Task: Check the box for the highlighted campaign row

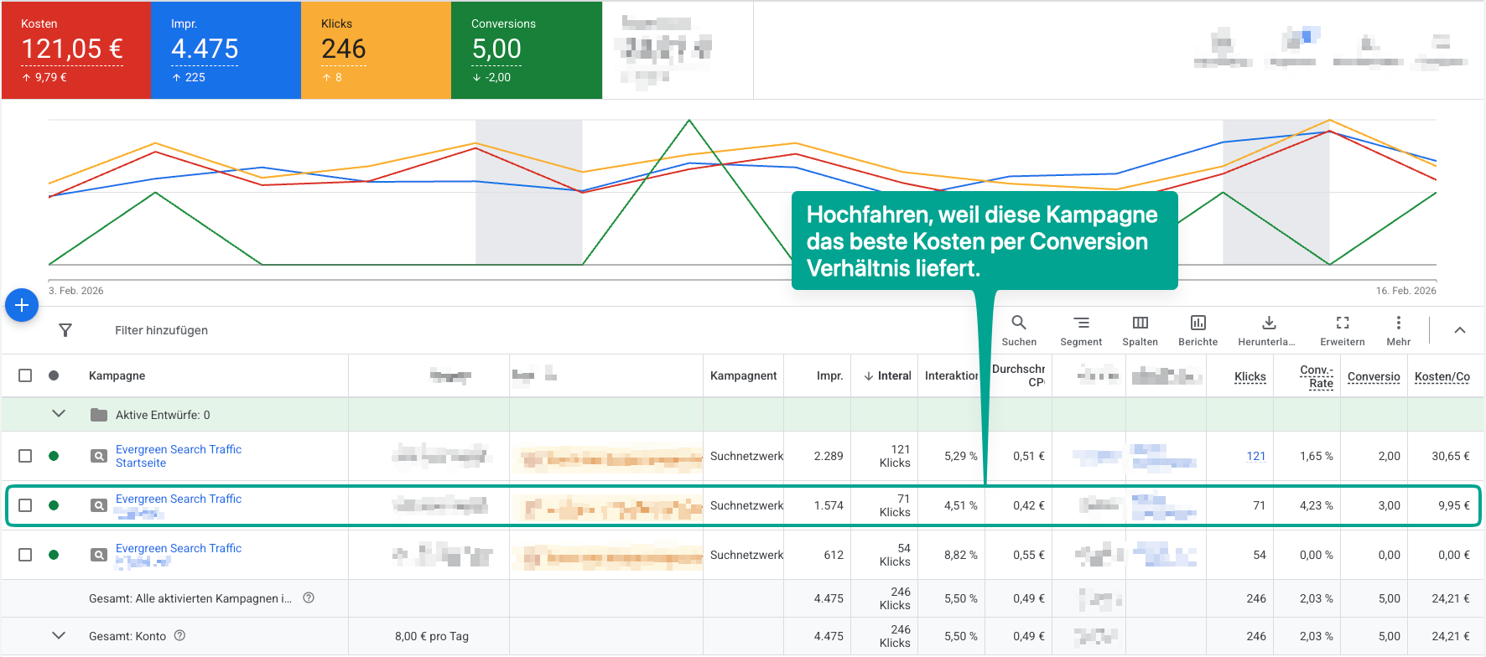Action: tap(25, 505)
